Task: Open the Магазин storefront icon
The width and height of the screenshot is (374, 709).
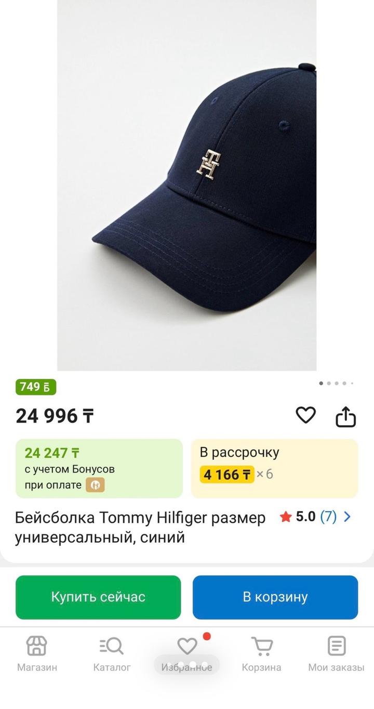Action: [37, 646]
